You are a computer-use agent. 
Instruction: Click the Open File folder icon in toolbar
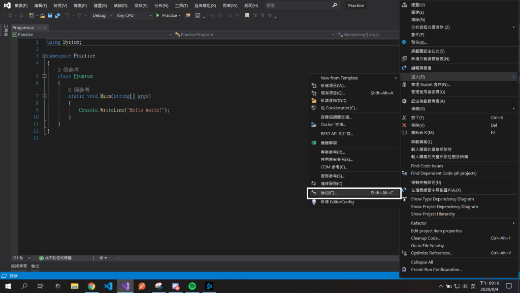tap(43, 15)
